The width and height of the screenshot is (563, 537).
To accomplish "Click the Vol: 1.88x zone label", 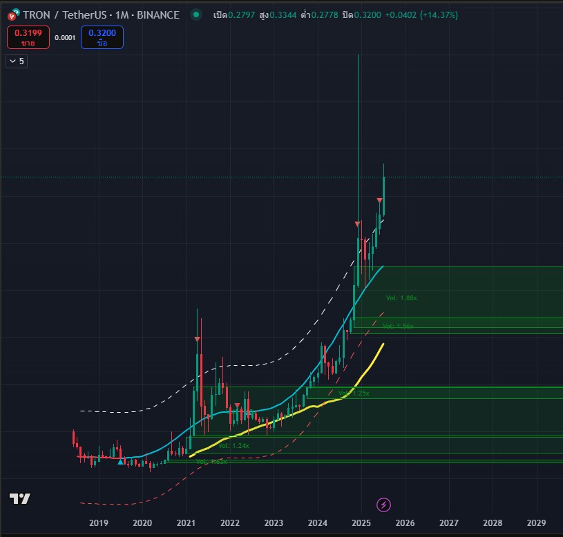I will click(x=401, y=297).
